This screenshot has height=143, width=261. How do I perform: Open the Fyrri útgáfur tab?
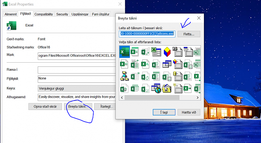[101, 14]
